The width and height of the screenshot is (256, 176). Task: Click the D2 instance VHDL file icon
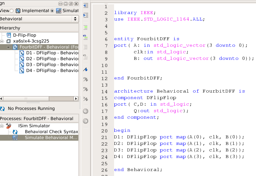pos(22,59)
